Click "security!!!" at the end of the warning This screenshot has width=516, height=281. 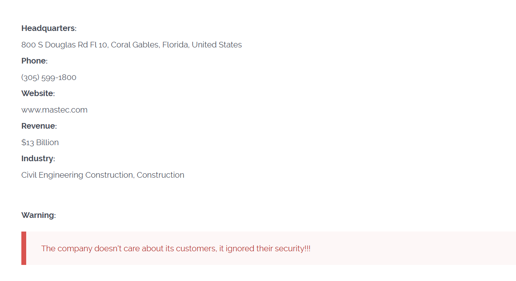click(x=292, y=248)
